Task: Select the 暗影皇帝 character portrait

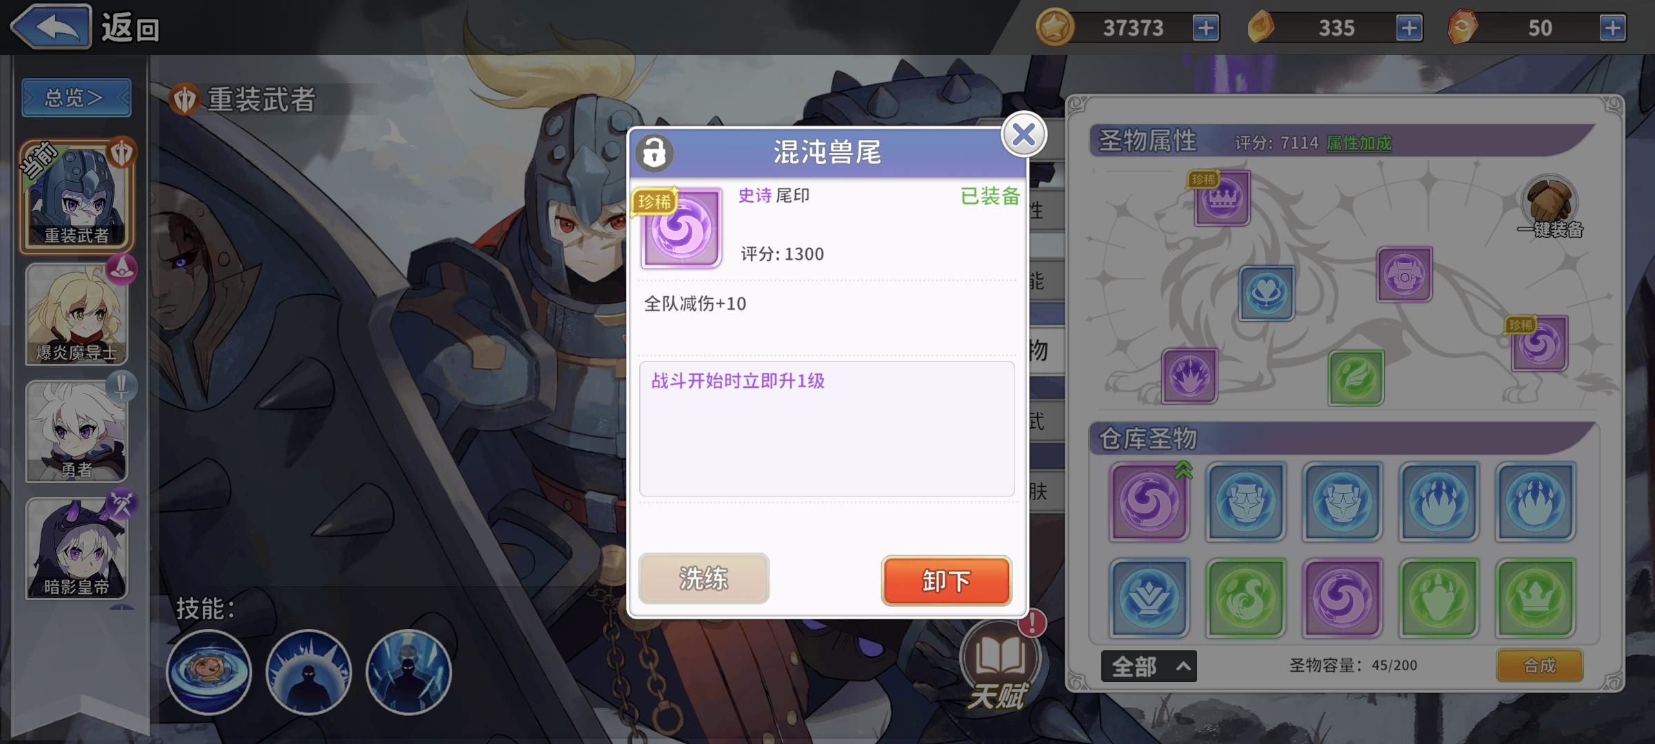Action: pyautogui.click(x=77, y=548)
